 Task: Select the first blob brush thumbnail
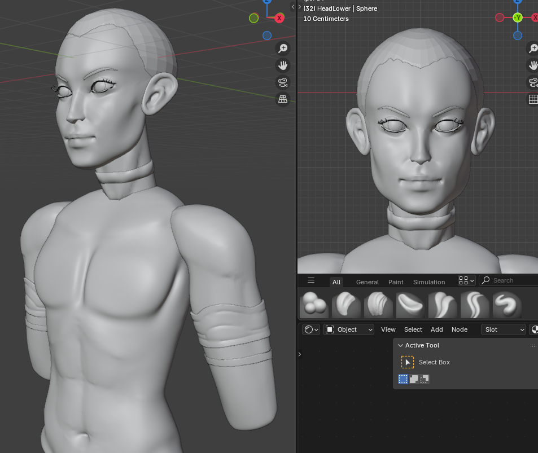click(313, 305)
